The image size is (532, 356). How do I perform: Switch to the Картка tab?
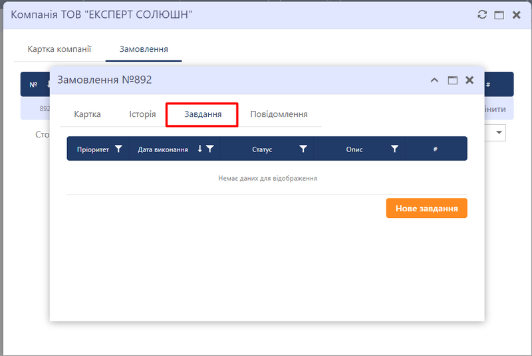87,114
